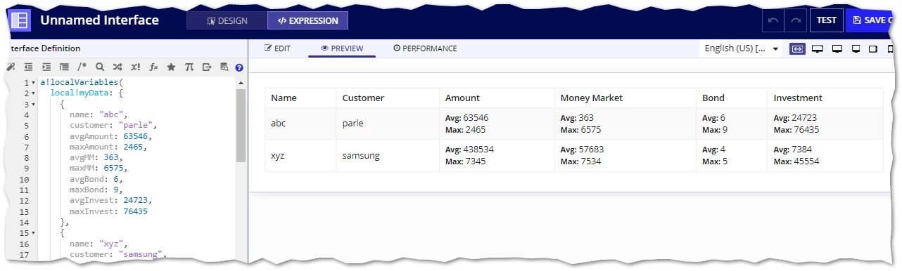Viewport: 902px width, 271px height.
Task: Click the code editor vertical scrollbar thumb
Action: [241, 125]
